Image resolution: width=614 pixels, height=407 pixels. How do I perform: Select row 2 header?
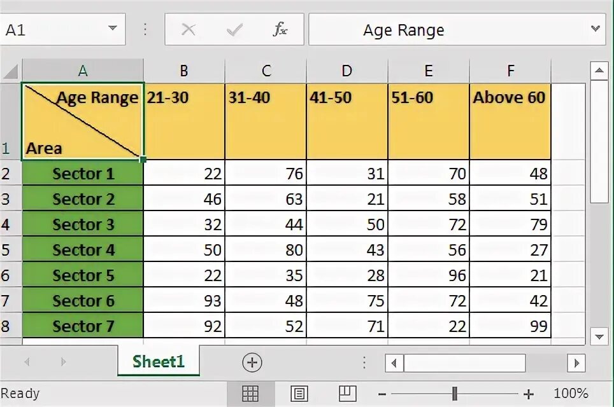coord(11,173)
